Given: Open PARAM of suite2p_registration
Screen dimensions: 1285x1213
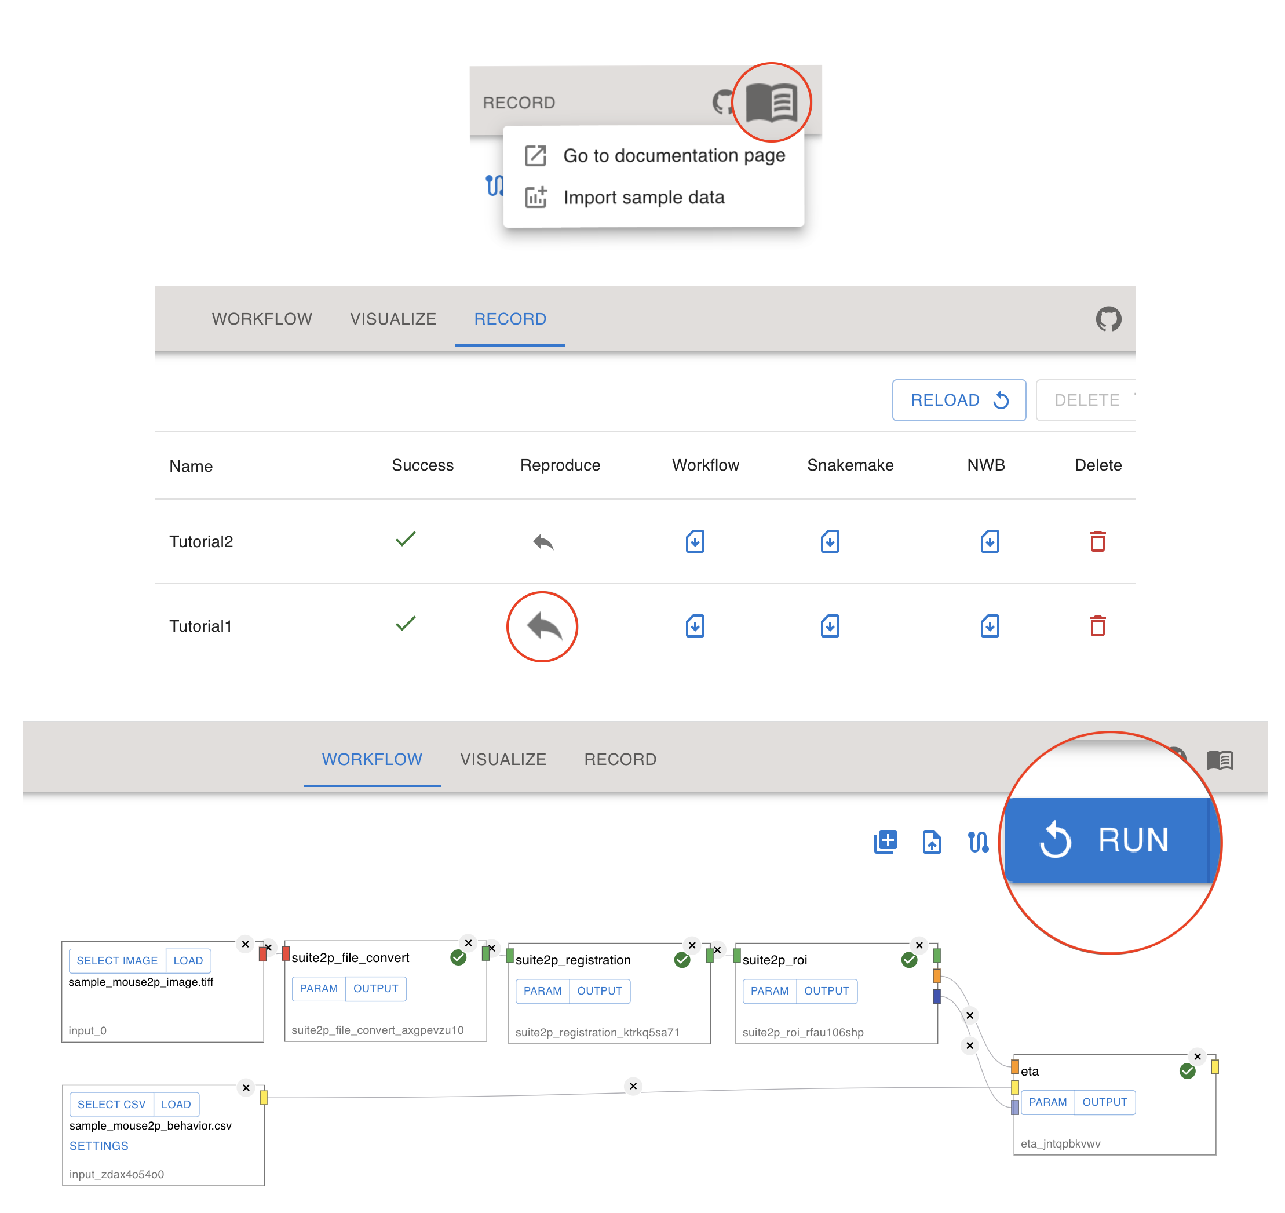Looking at the screenshot, I should click(542, 991).
